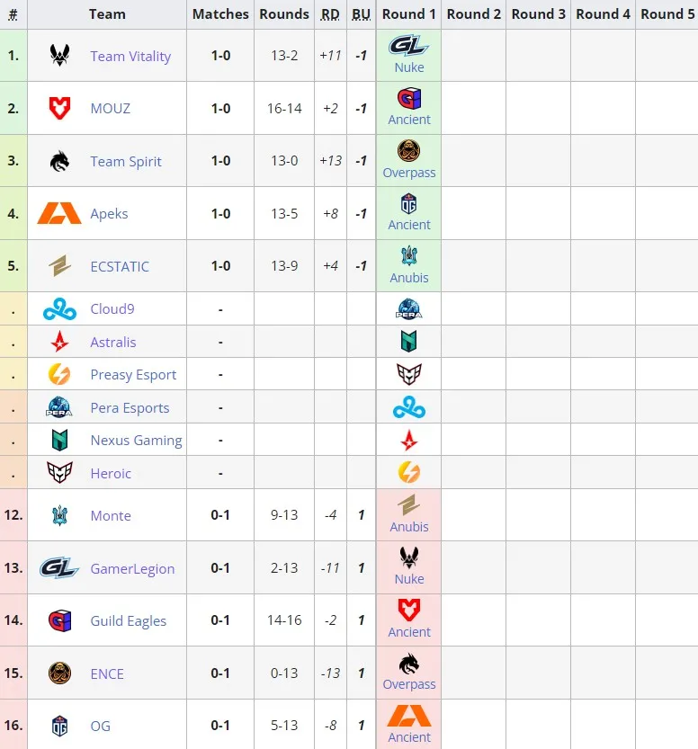Click MOUZ opponent logo in Guild Eagles' Round 1
698x749 pixels.
coord(409,610)
